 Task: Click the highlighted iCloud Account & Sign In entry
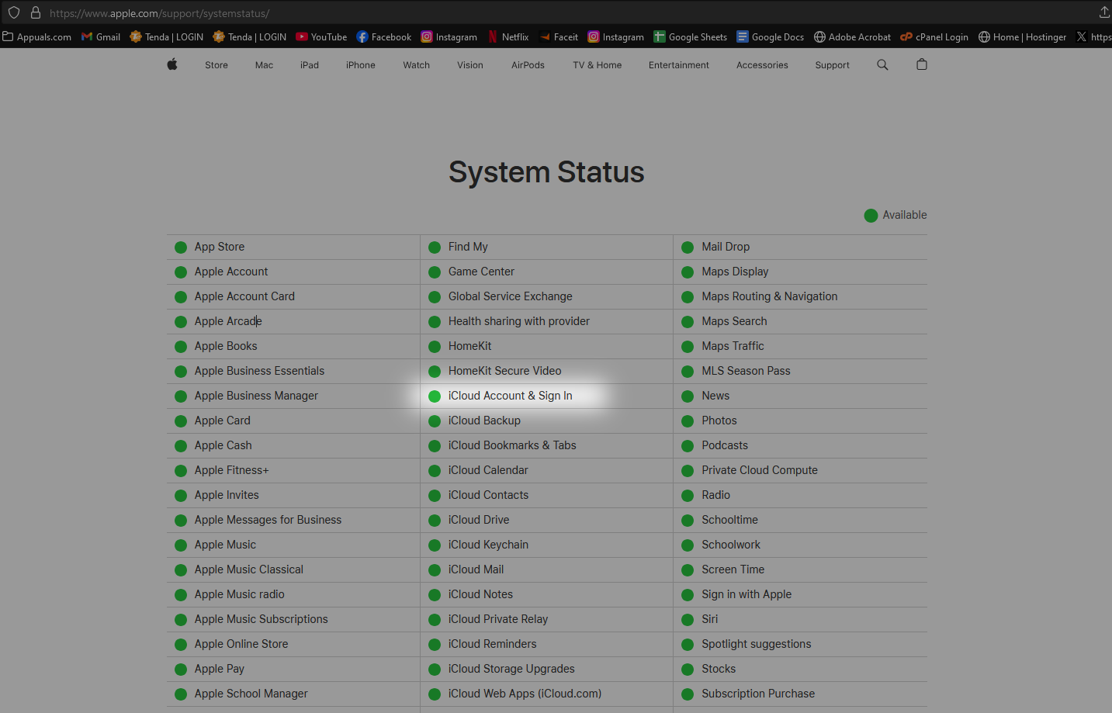click(x=511, y=396)
